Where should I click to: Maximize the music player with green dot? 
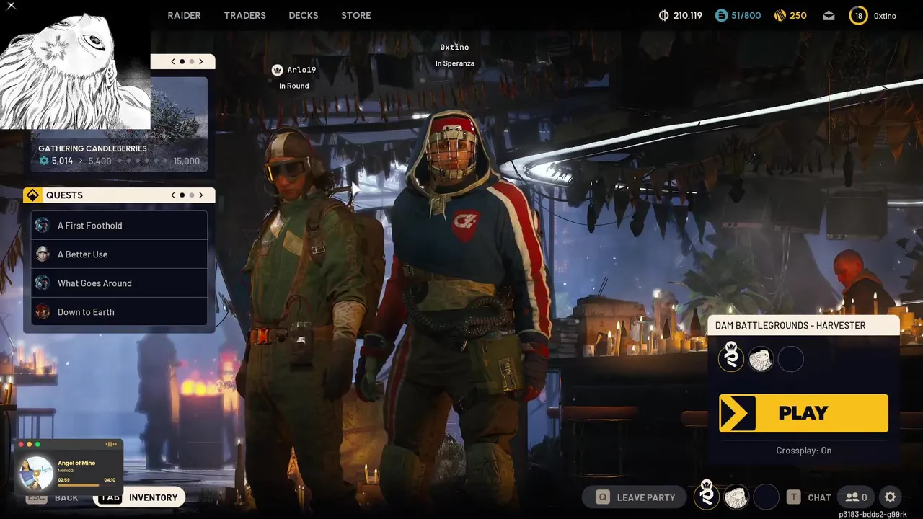37,444
